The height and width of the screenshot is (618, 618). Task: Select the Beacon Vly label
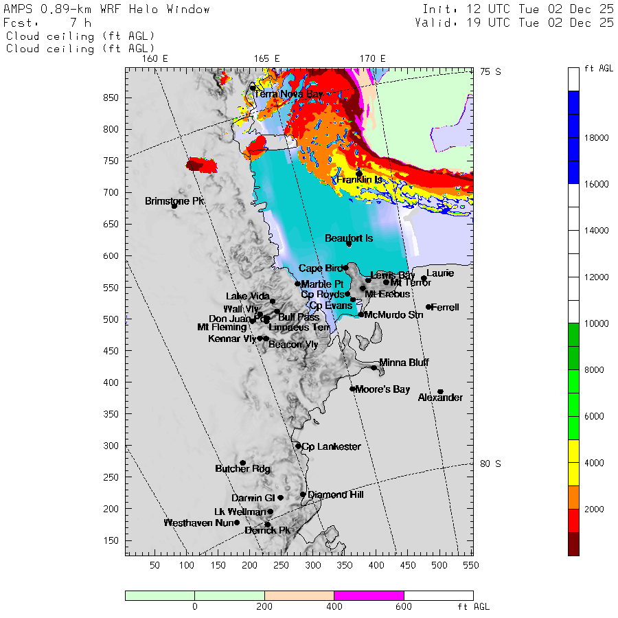click(293, 345)
